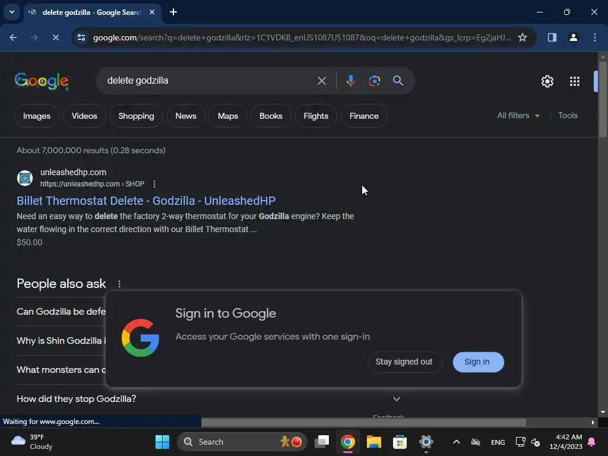The width and height of the screenshot is (608, 456).
Task: Open unleashedhp.com result options menu
Action: (154, 184)
